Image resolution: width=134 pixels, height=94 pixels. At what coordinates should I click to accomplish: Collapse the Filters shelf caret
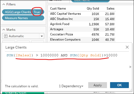(x=4, y=4)
